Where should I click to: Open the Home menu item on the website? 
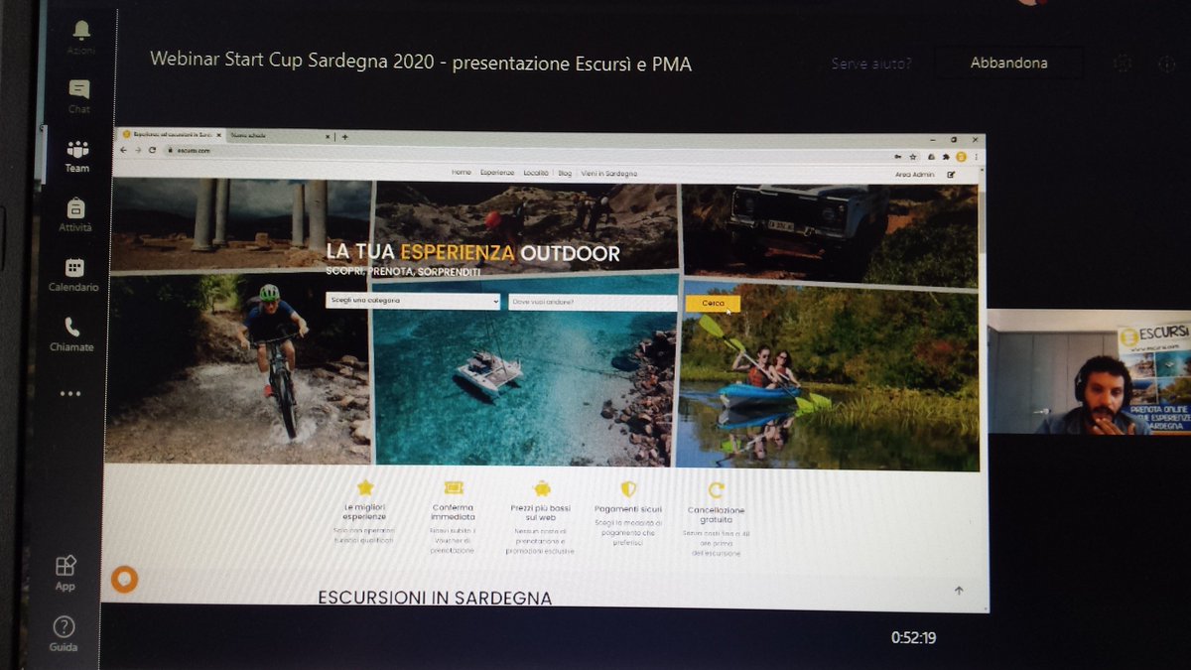(462, 172)
